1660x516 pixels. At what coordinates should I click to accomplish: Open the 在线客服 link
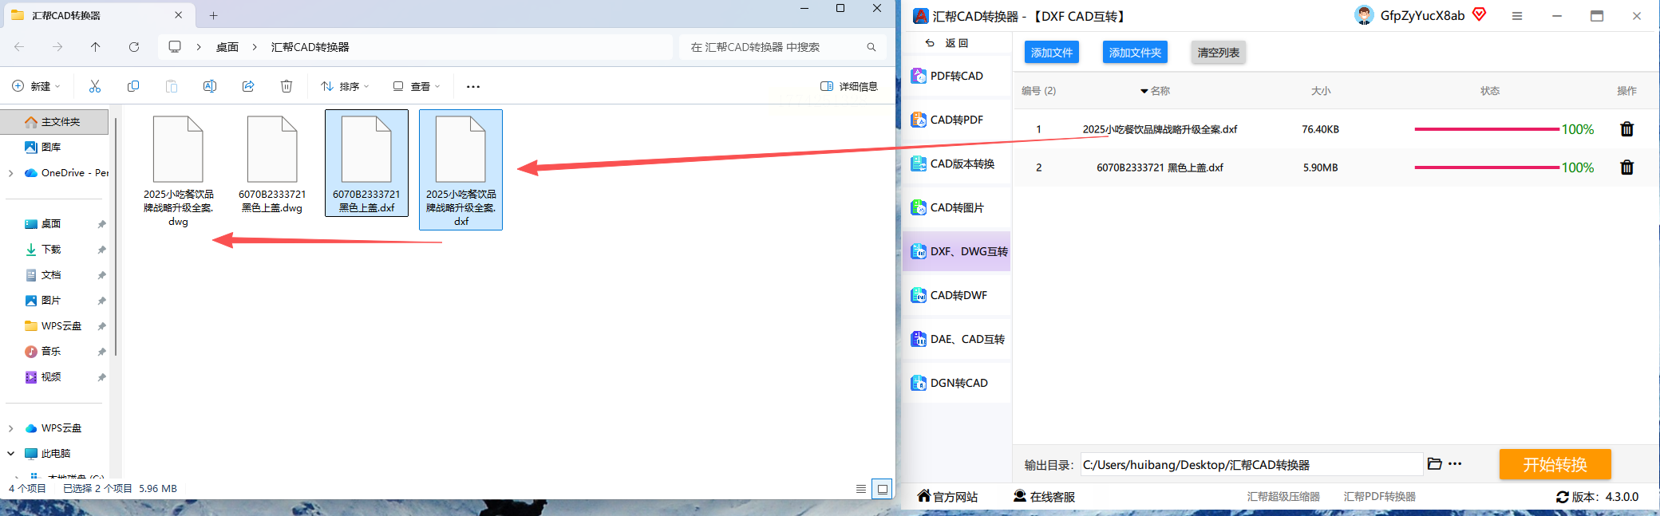(x=1044, y=497)
